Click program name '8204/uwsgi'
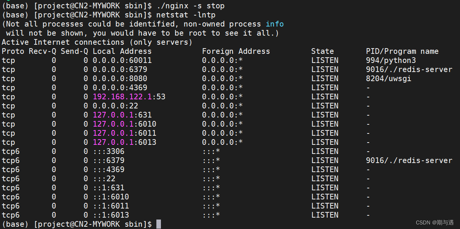460x229 pixels. 389,79
